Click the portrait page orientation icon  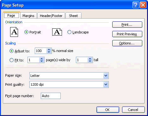click(14, 32)
